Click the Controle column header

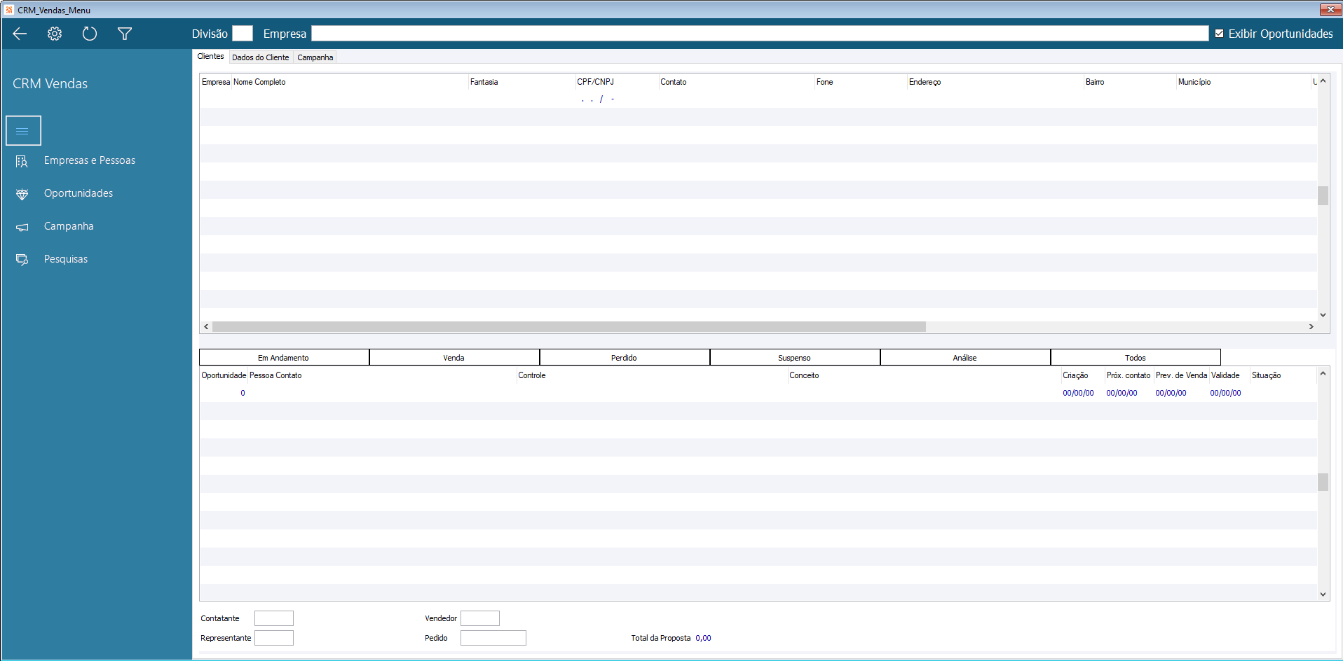click(x=652, y=375)
